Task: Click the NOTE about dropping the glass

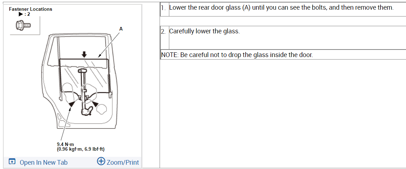Action: pyautogui.click(x=237, y=55)
